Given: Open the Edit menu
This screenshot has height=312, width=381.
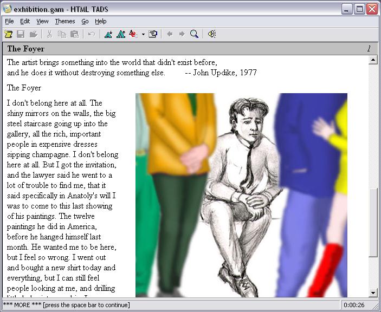Looking at the screenshot, I should tap(25, 21).
